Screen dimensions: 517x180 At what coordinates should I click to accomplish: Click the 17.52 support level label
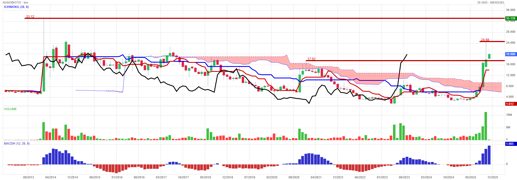tap(311, 59)
